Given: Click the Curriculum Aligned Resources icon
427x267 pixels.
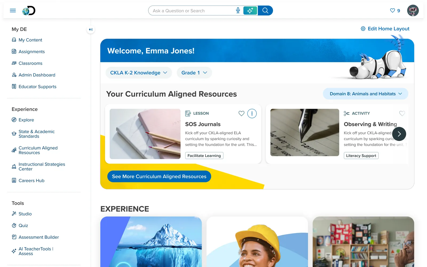Looking at the screenshot, I should pyautogui.click(x=14, y=150).
